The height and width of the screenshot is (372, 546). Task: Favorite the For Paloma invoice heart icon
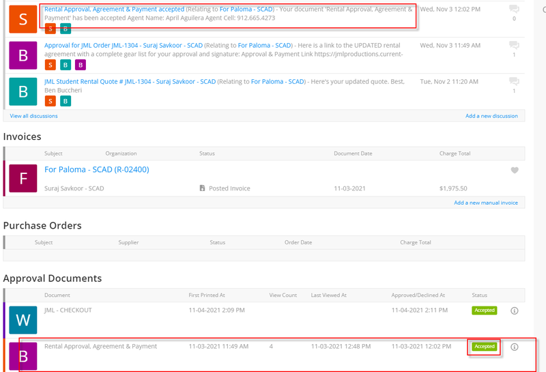pyautogui.click(x=515, y=171)
